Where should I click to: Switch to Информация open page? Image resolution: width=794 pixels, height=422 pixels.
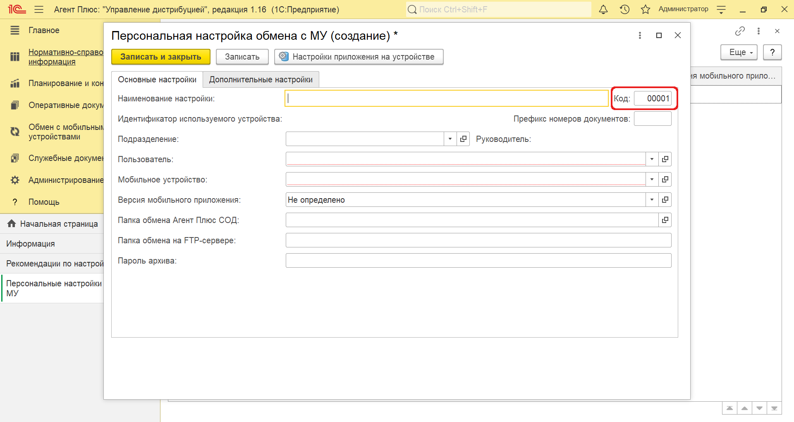(x=52, y=244)
